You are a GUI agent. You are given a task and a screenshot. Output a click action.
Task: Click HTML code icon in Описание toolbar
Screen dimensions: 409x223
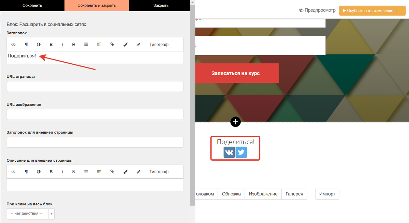[x=13, y=172]
